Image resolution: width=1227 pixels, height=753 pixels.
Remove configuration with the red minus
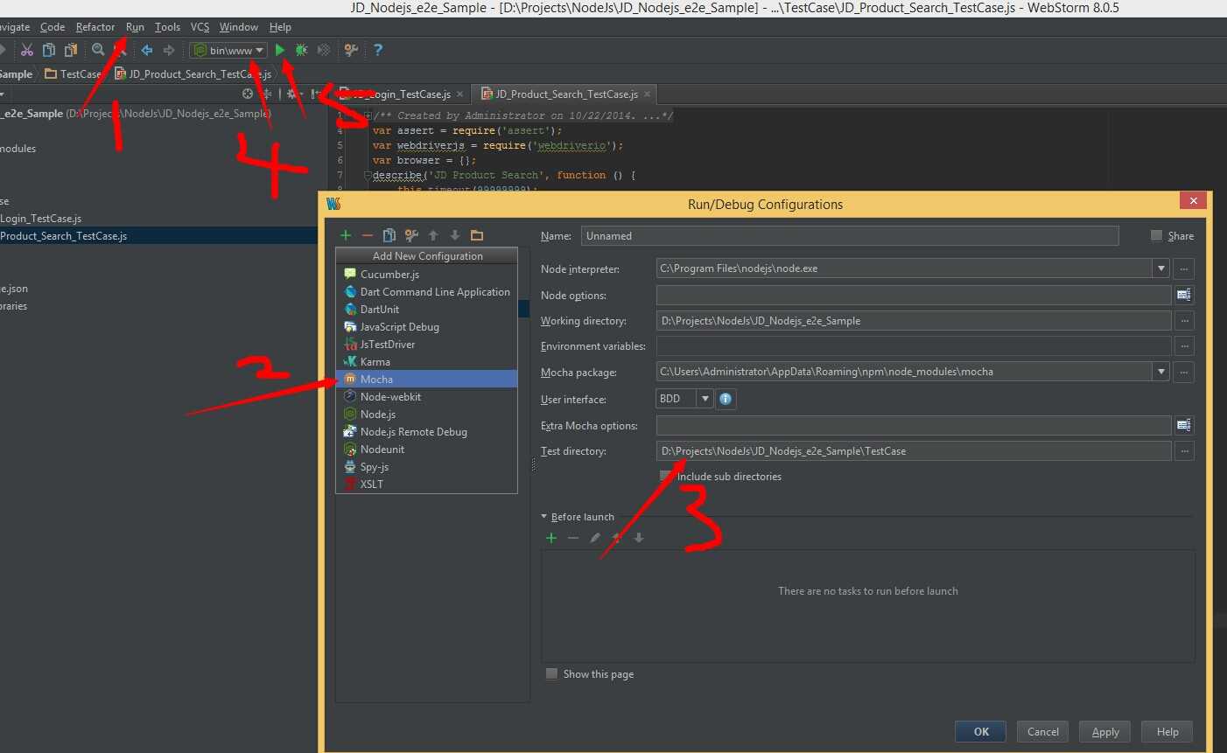pos(368,235)
